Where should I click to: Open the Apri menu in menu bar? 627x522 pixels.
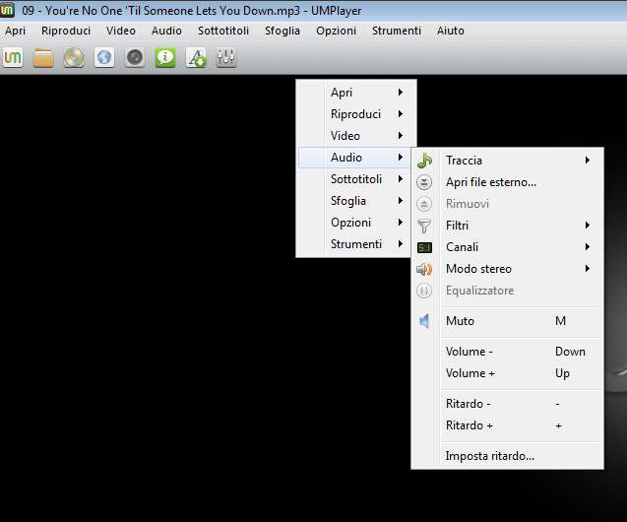(15, 31)
